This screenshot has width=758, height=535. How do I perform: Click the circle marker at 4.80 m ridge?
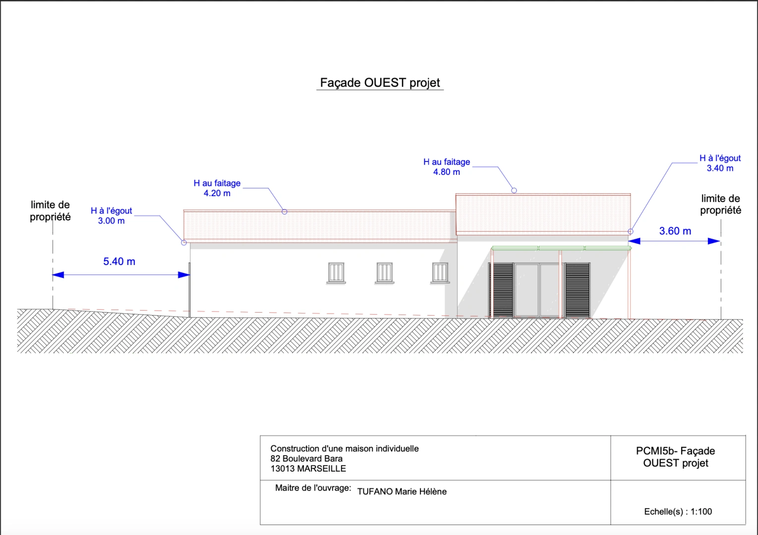coord(514,190)
